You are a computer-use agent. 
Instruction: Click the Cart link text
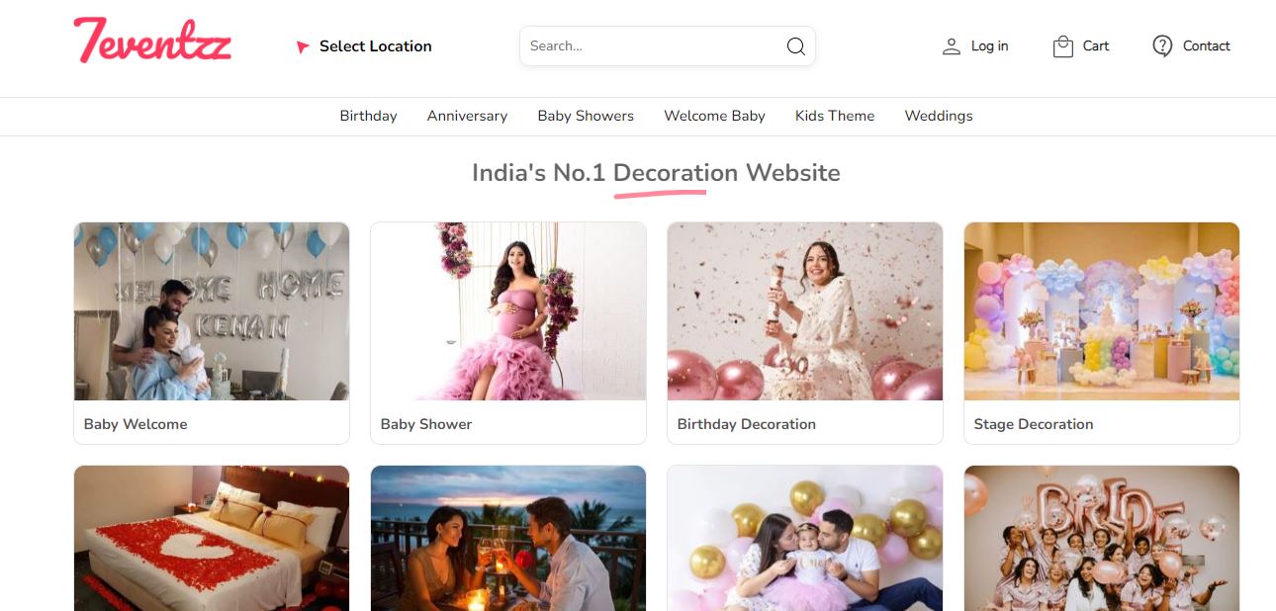[1096, 45]
